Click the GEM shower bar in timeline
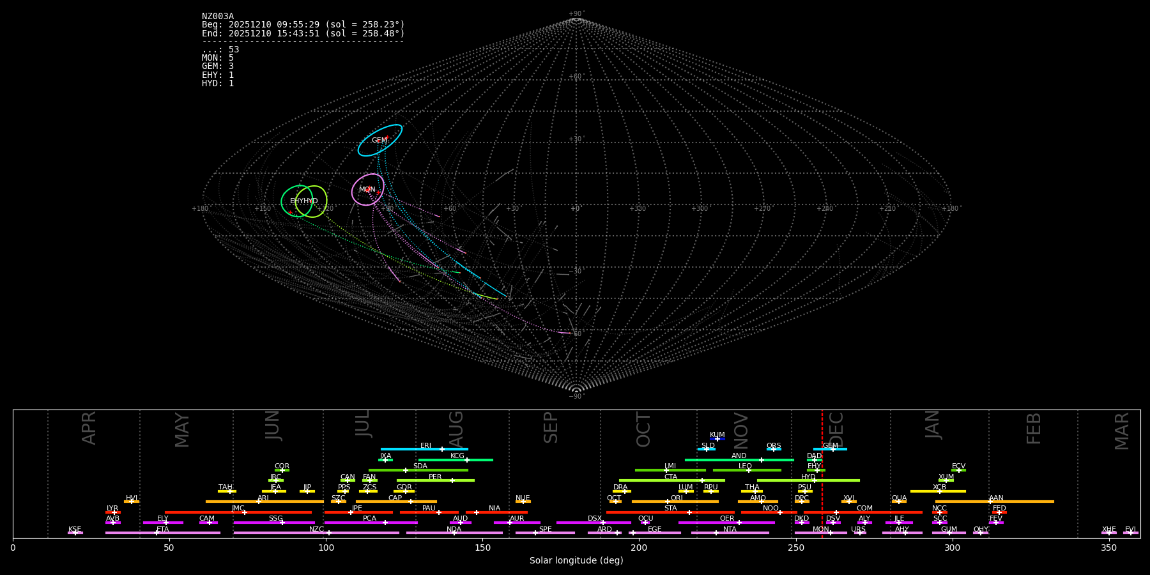 830,449
